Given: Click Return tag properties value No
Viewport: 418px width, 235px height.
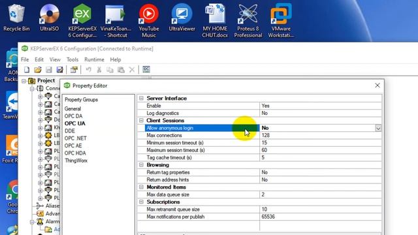Looking at the screenshot, I should pyautogui.click(x=321, y=172).
